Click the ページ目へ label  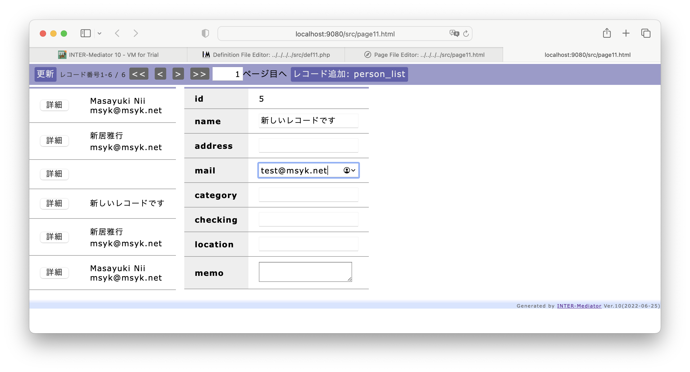pyautogui.click(x=265, y=74)
